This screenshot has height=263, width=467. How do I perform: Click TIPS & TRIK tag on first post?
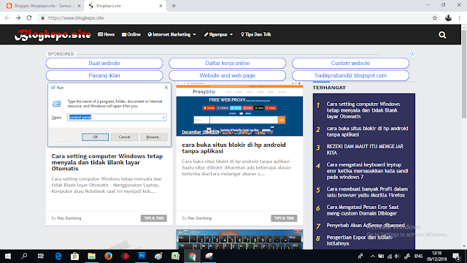pyautogui.click(x=154, y=218)
